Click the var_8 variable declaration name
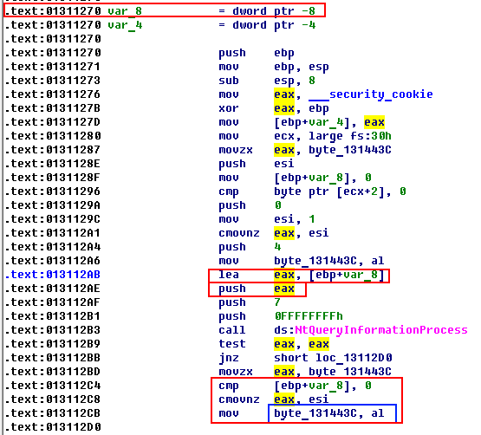Viewport: 481px width, 435px height. click(125, 11)
